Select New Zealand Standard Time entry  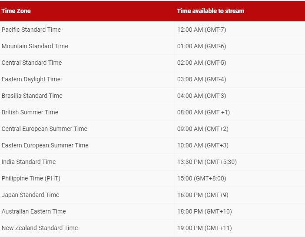(x=40, y=228)
